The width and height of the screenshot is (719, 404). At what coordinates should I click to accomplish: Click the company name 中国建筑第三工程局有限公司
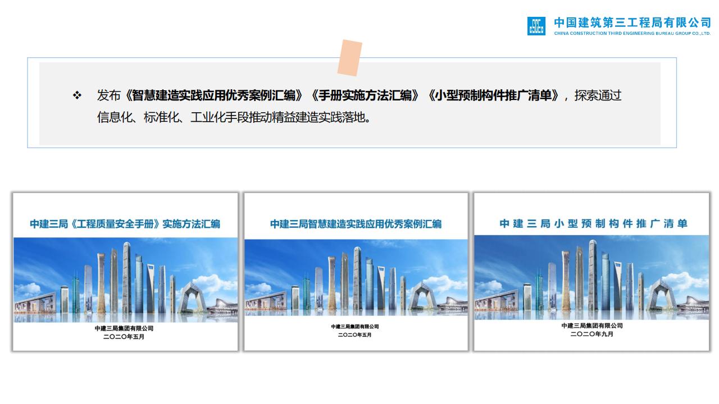(632, 22)
